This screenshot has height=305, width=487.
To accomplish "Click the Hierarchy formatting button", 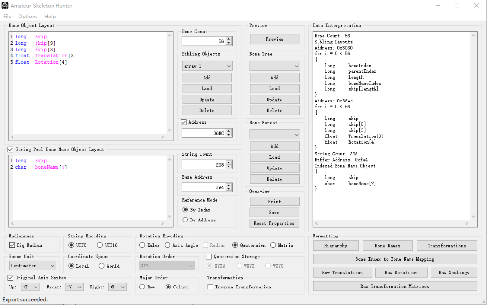I will click(x=336, y=245).
